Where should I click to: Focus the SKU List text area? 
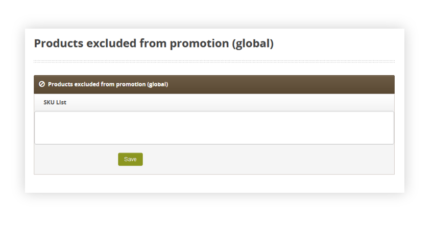pyautogui.click(x=214, y=128)
